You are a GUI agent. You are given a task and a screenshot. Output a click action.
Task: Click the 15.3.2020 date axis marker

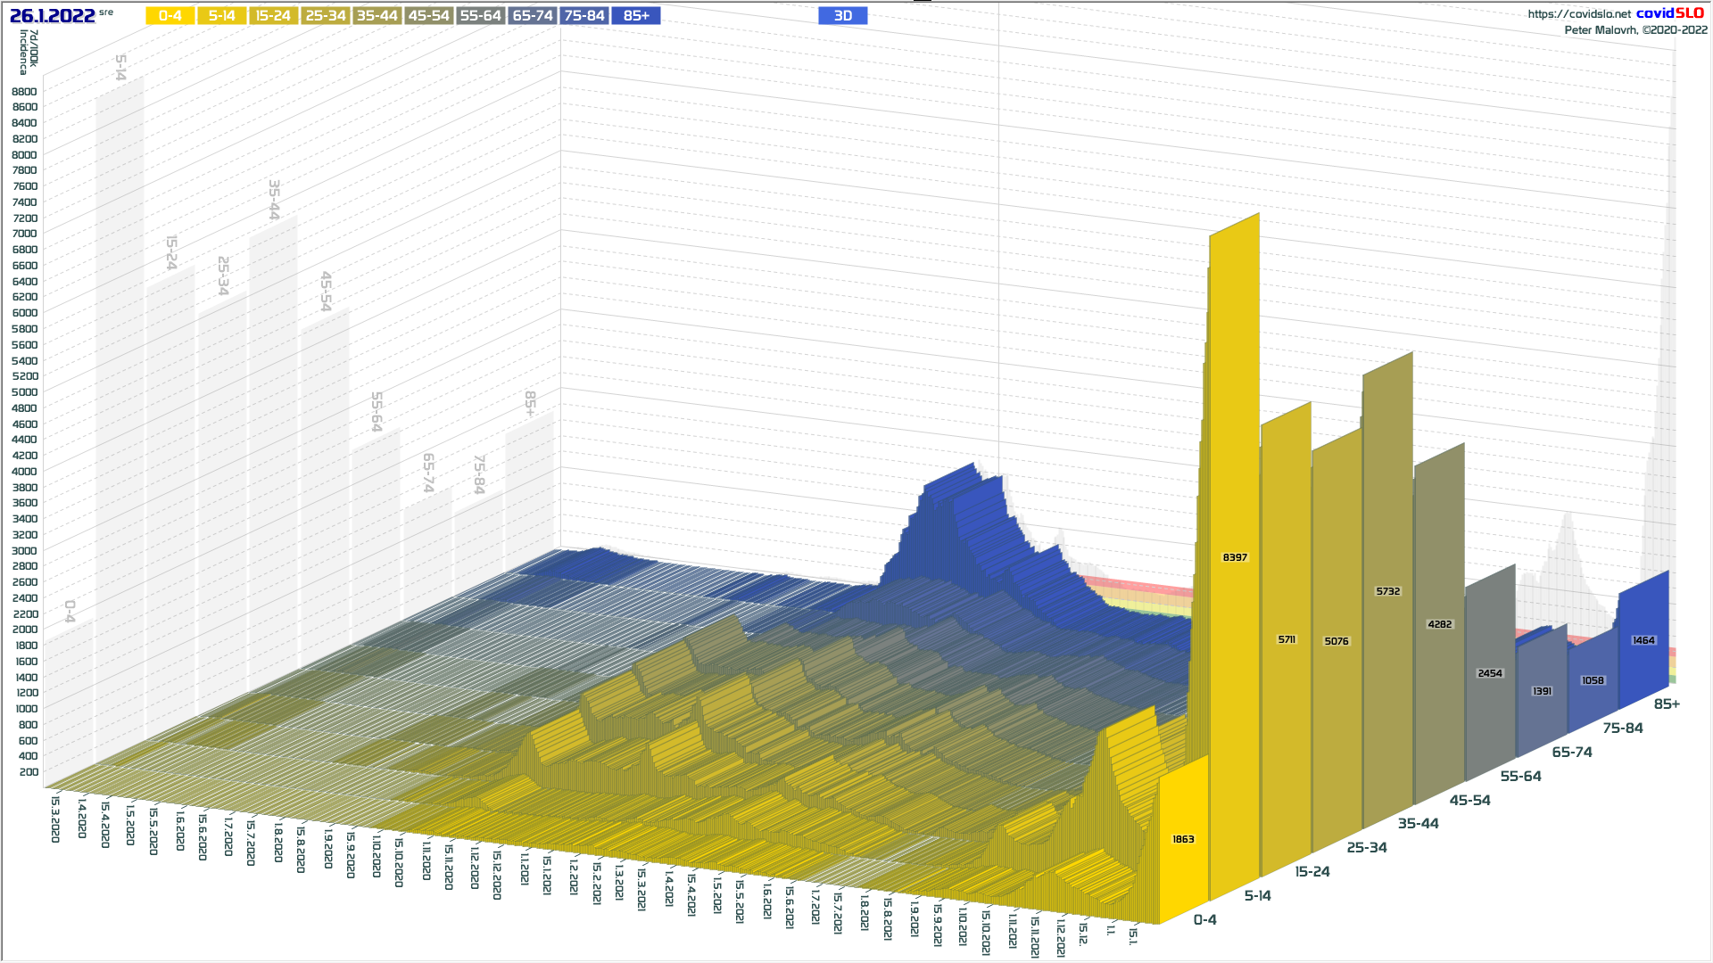[55, 818]
